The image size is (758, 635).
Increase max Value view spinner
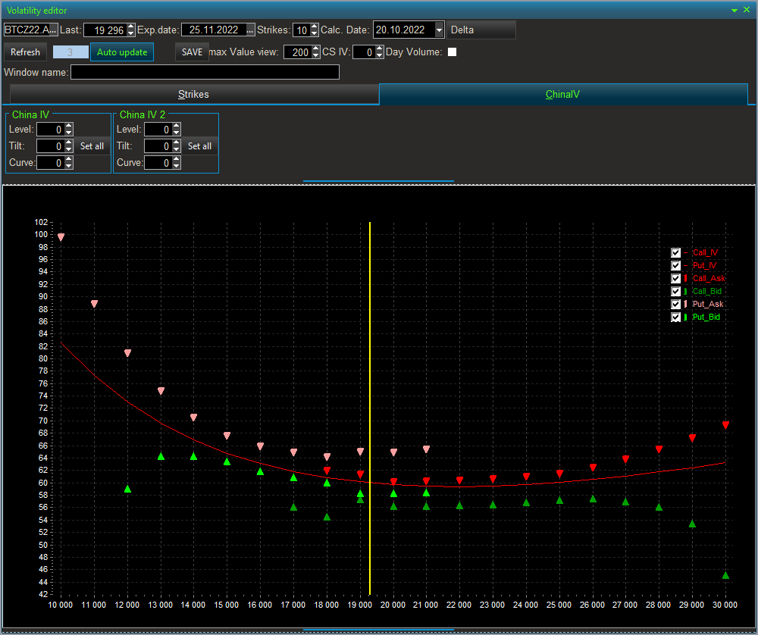(316, 48)
